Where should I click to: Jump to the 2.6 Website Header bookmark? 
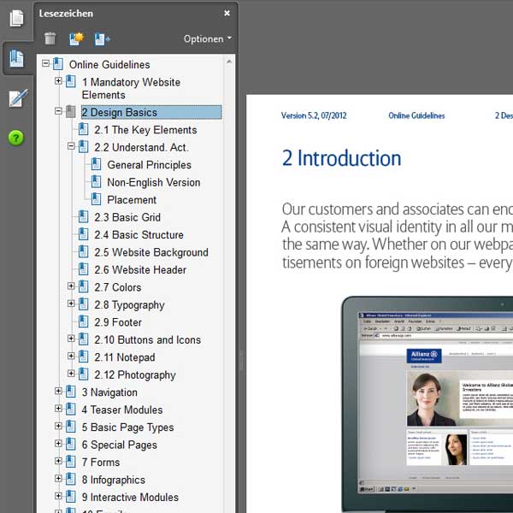click(140, 269)
